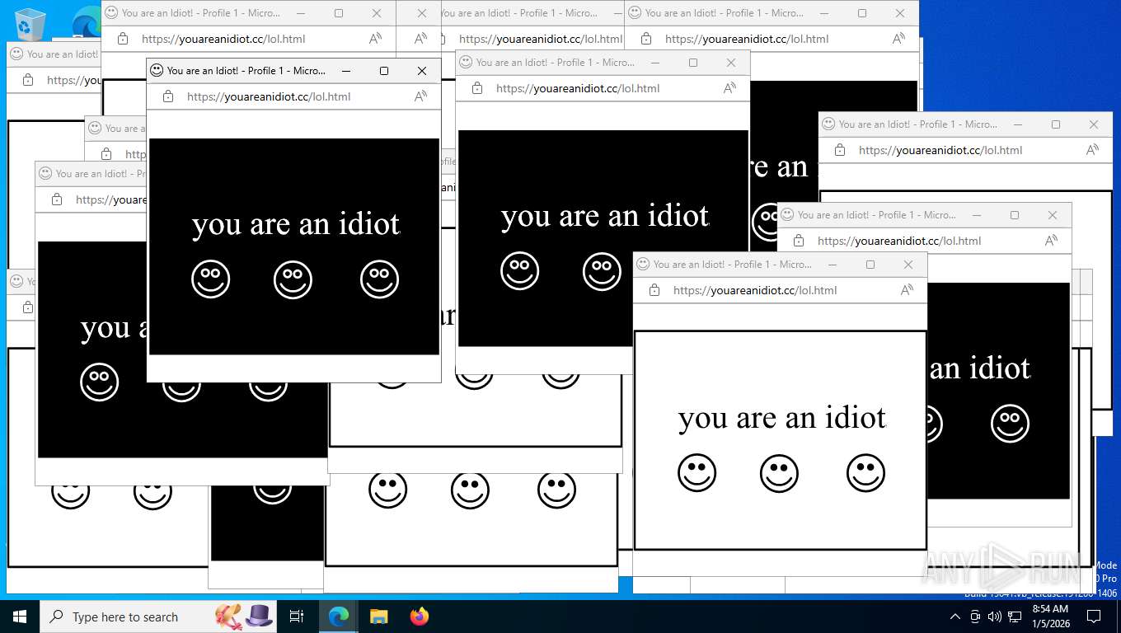This screenshot has height=633, width=1121.
Task: Click Read aloud icon in the white-page front window
Action: (x=907, y=290)
